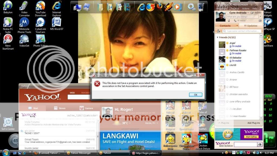The width and height of the screenshot is (277, 156).
Task: Open Nero StartSmart desktop icon
Action: 8,39
